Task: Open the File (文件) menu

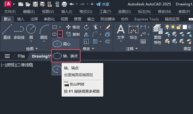Action: pyautogui.click(x=10, y=12)
